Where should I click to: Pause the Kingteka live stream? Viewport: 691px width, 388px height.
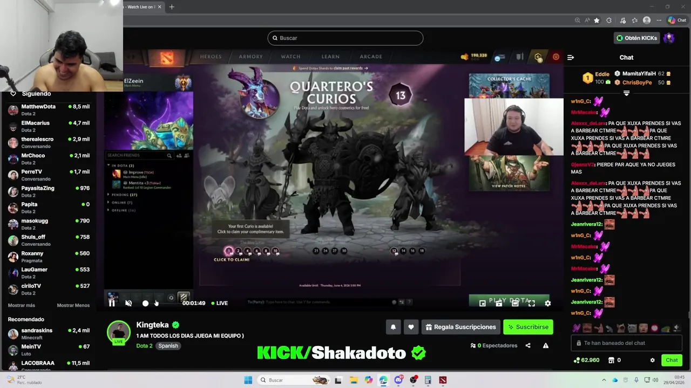click(x=112, y=303)
